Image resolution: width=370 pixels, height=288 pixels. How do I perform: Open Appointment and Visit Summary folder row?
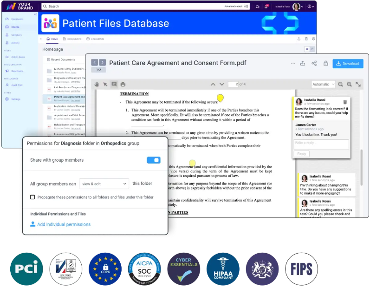click(65, 117)
